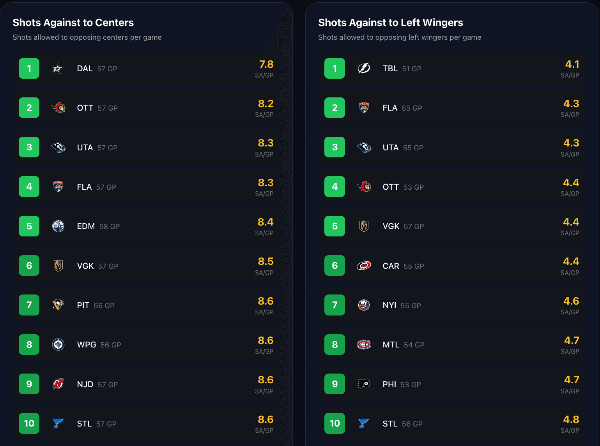Open the DAL team name in Centers
Viewport: 600px width, 446px height.
coord(85,69)
